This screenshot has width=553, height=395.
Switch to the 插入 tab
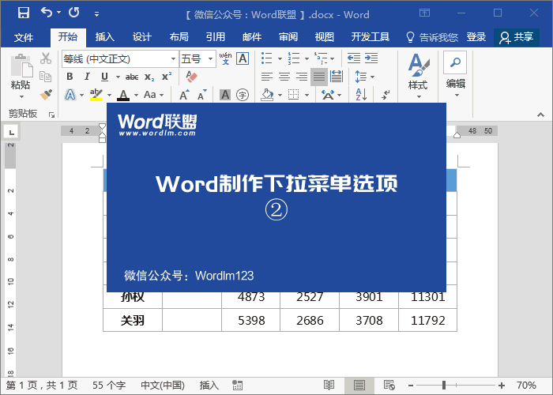(x=105, y=37)
